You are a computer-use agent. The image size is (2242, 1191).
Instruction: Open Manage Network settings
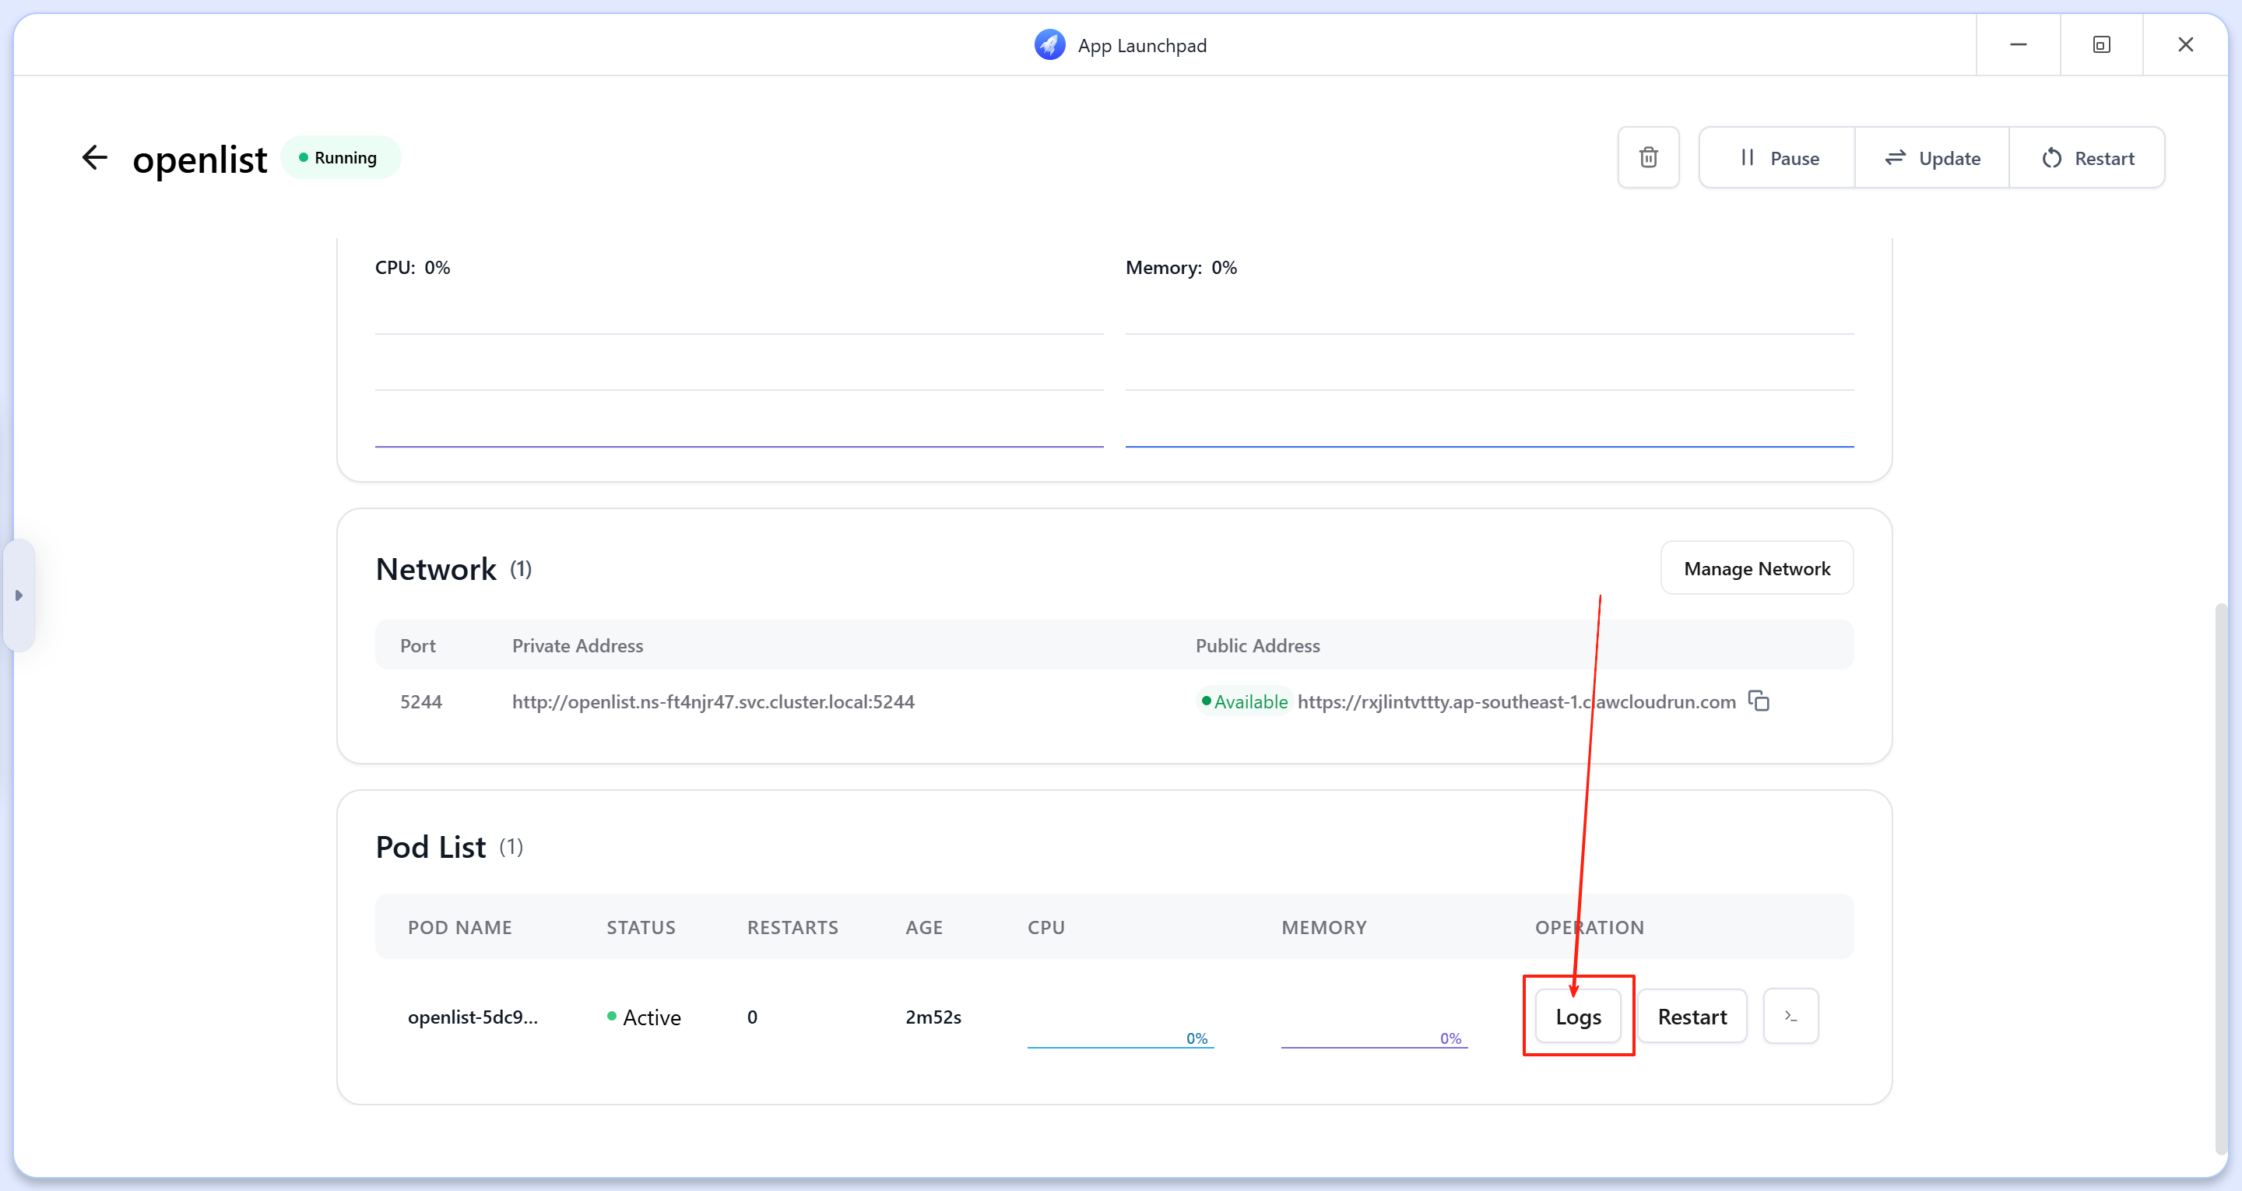pos(1757,567)
